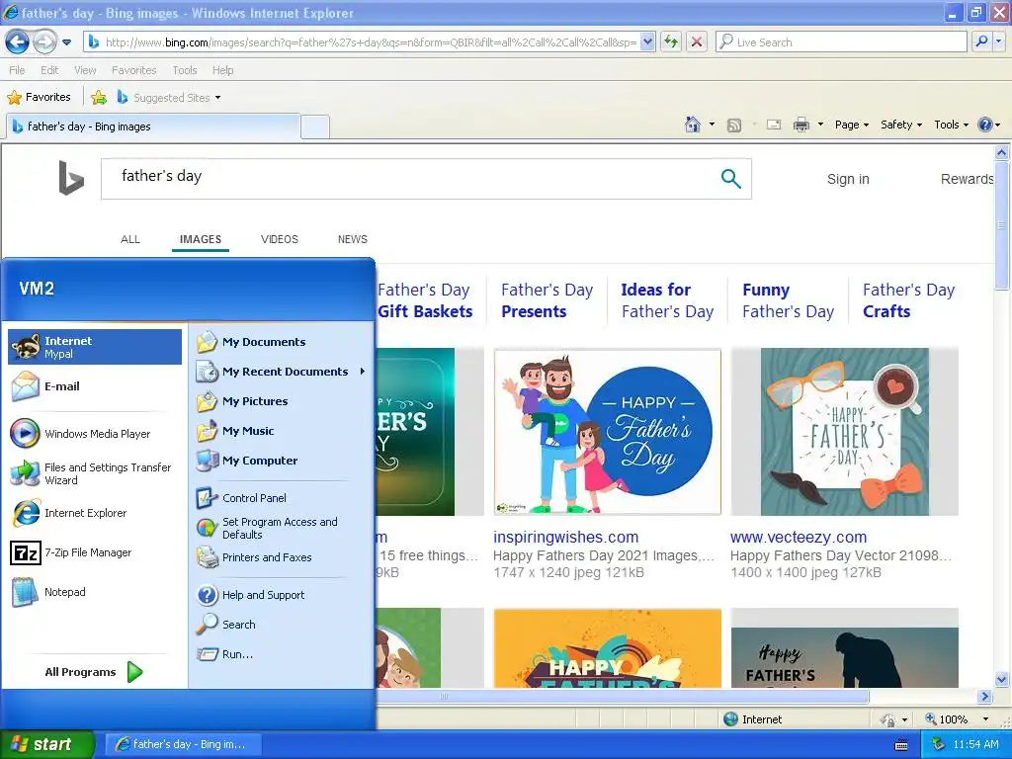The width and height of the screenshot is (1012, 759).
Task: Open the Page dropdown menu
Action: click(x=852, y=125)
